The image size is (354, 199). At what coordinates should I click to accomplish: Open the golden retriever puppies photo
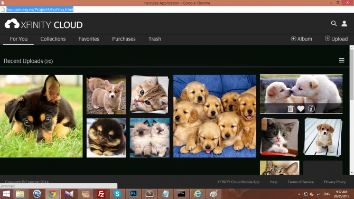coord(215,116)
